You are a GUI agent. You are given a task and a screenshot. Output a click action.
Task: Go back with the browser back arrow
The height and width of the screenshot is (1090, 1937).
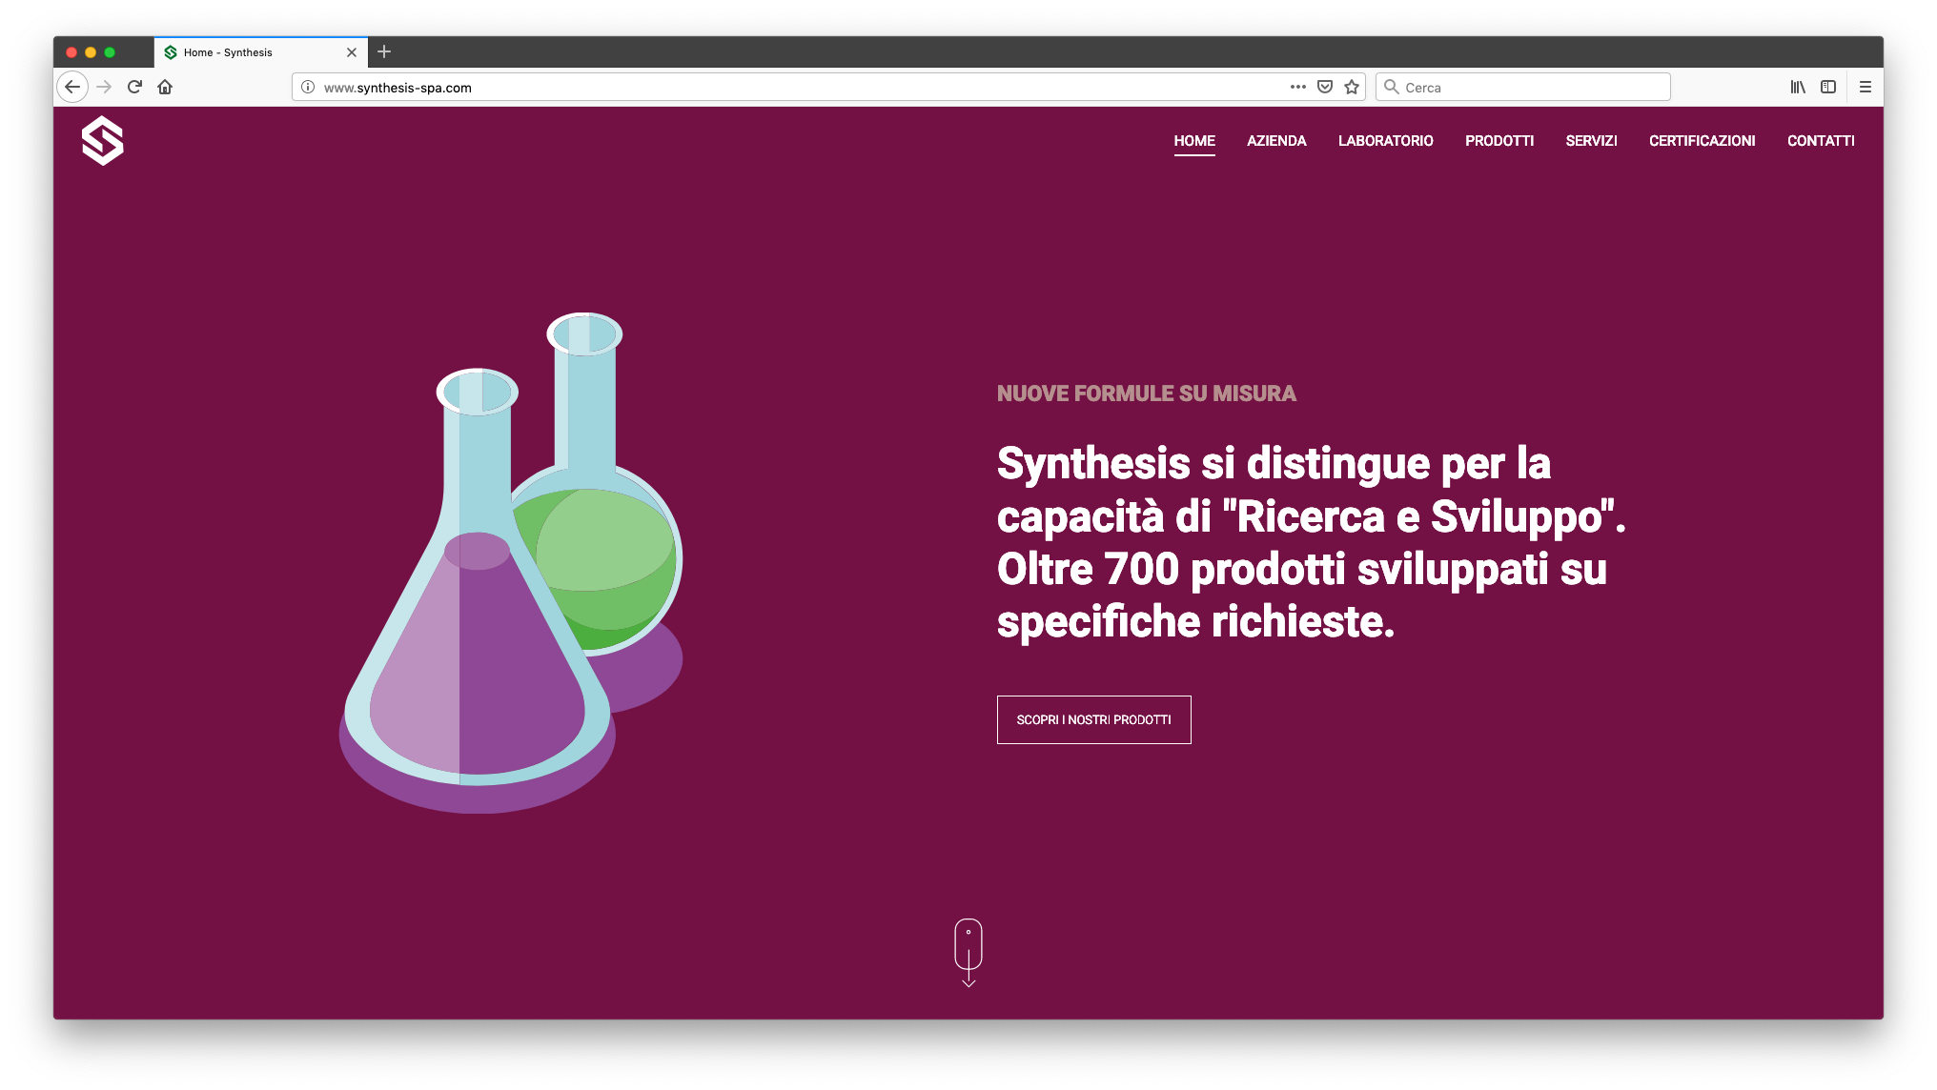point(72,87)
